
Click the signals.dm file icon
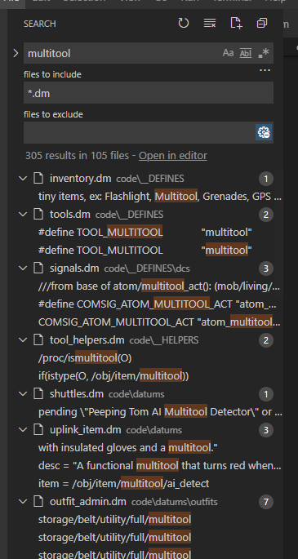click(x=38, y=268)
